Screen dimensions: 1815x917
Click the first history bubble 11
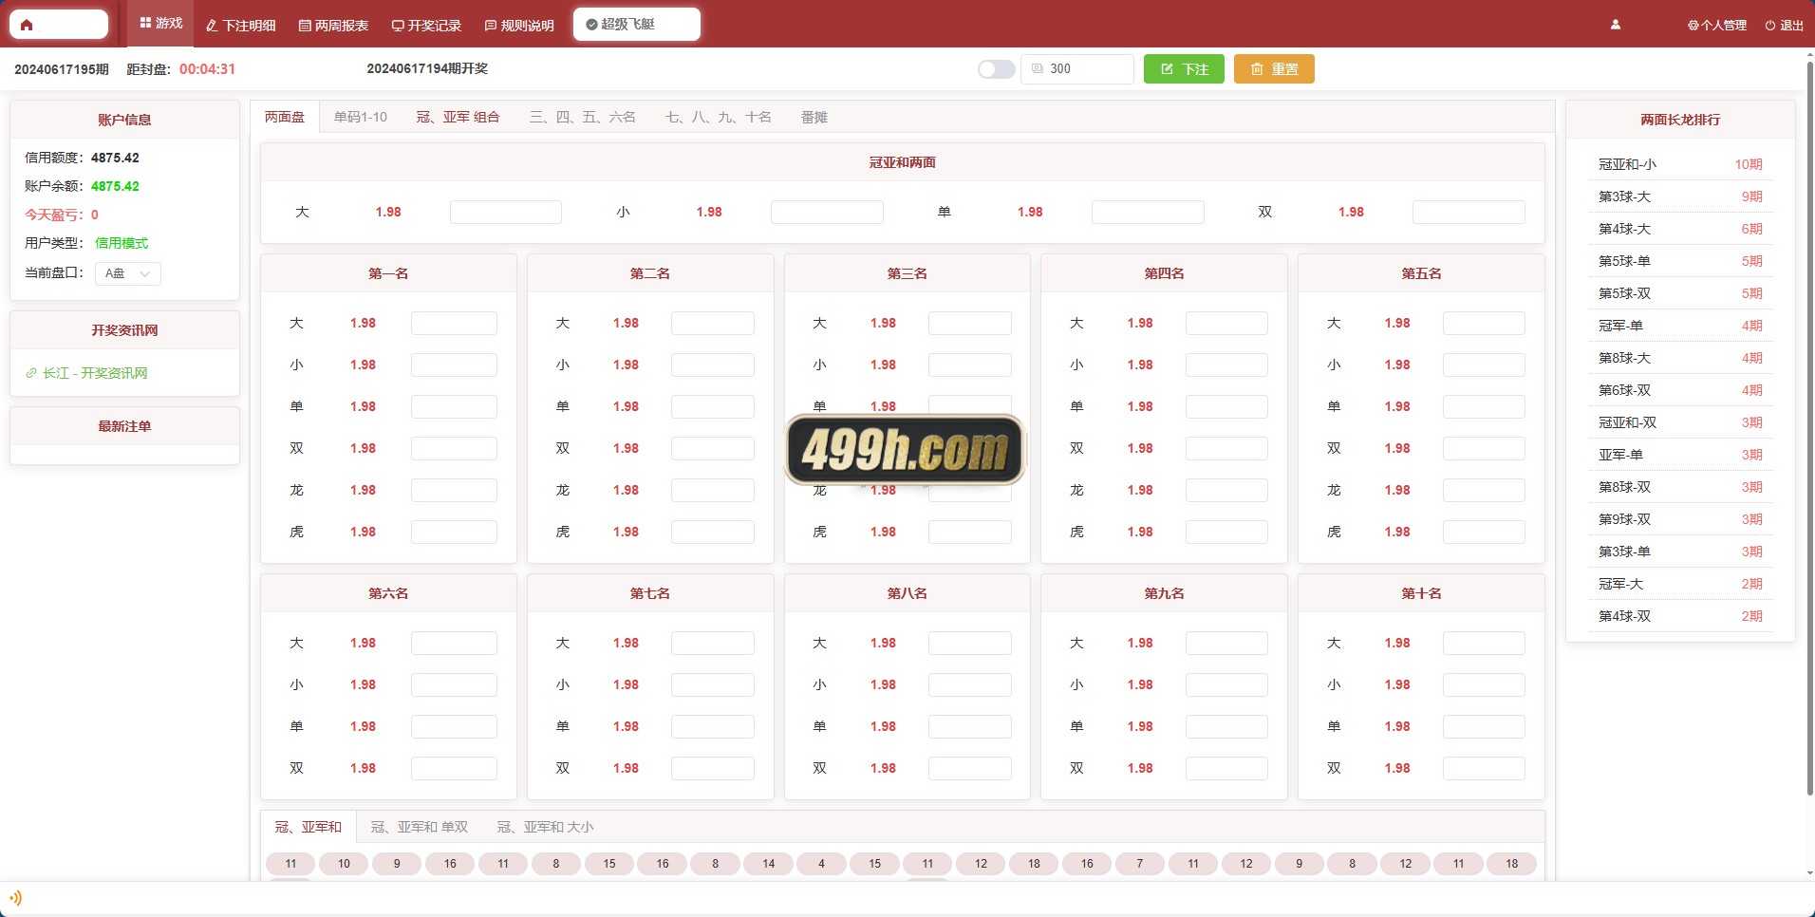(x=290, y=864)
